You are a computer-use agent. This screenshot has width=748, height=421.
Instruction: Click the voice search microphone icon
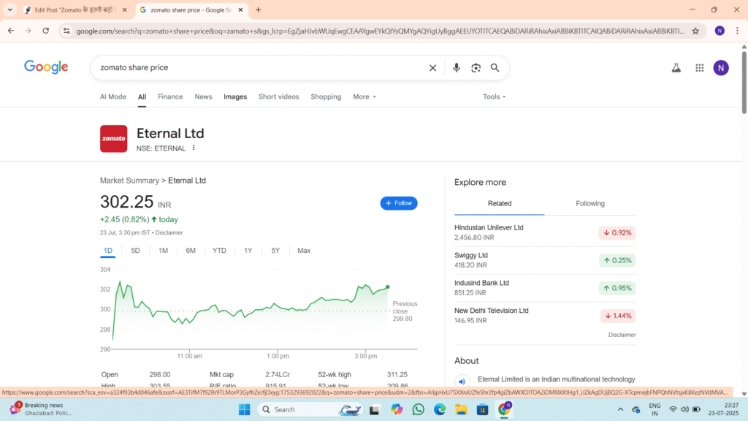tap(457, 68)
